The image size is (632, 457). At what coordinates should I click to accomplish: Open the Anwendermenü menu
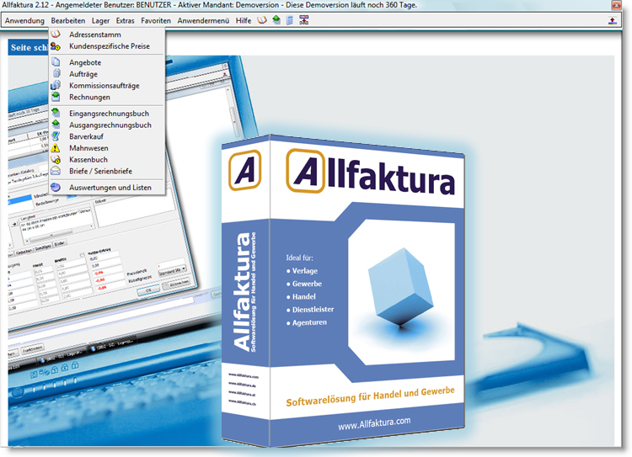(203, 20)
